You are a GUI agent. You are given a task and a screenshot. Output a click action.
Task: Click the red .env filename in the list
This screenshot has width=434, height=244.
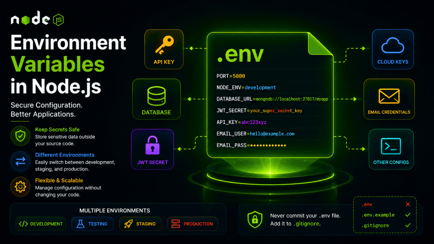(367, 204)
